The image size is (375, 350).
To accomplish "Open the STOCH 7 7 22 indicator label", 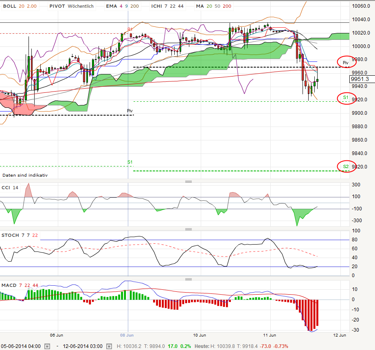I will pyautogui.click(x=20, y=235).
